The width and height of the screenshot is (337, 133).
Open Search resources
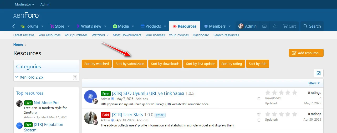[x=226, y=35]
